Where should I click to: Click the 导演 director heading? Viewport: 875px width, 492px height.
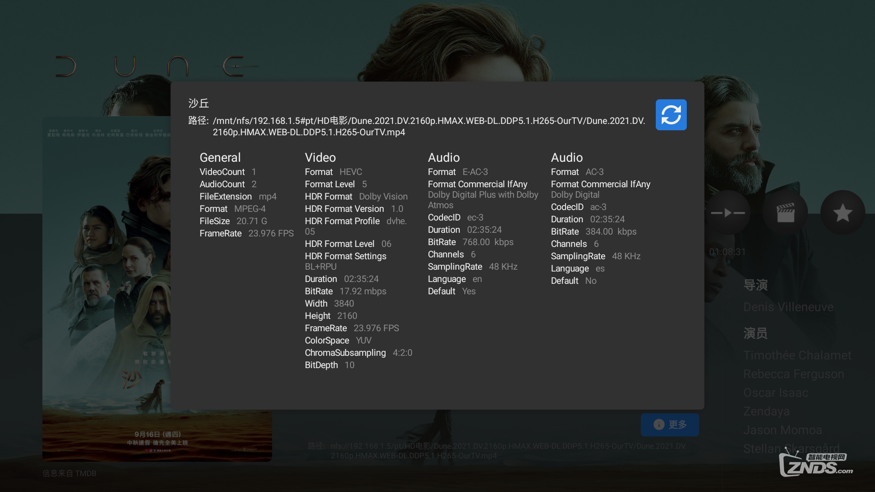pos(756,285)
